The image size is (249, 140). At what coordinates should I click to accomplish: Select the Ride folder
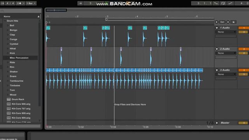click(x=12, y=62)
